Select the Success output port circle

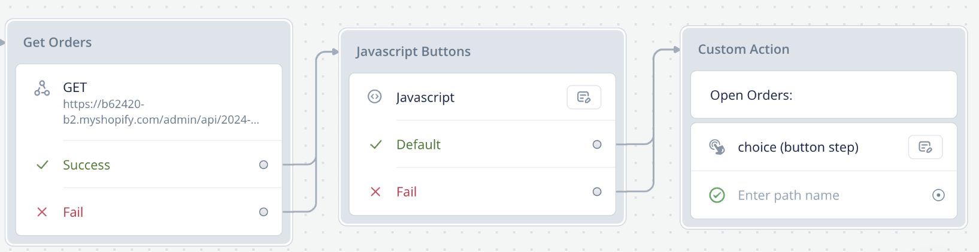point(263,165)
